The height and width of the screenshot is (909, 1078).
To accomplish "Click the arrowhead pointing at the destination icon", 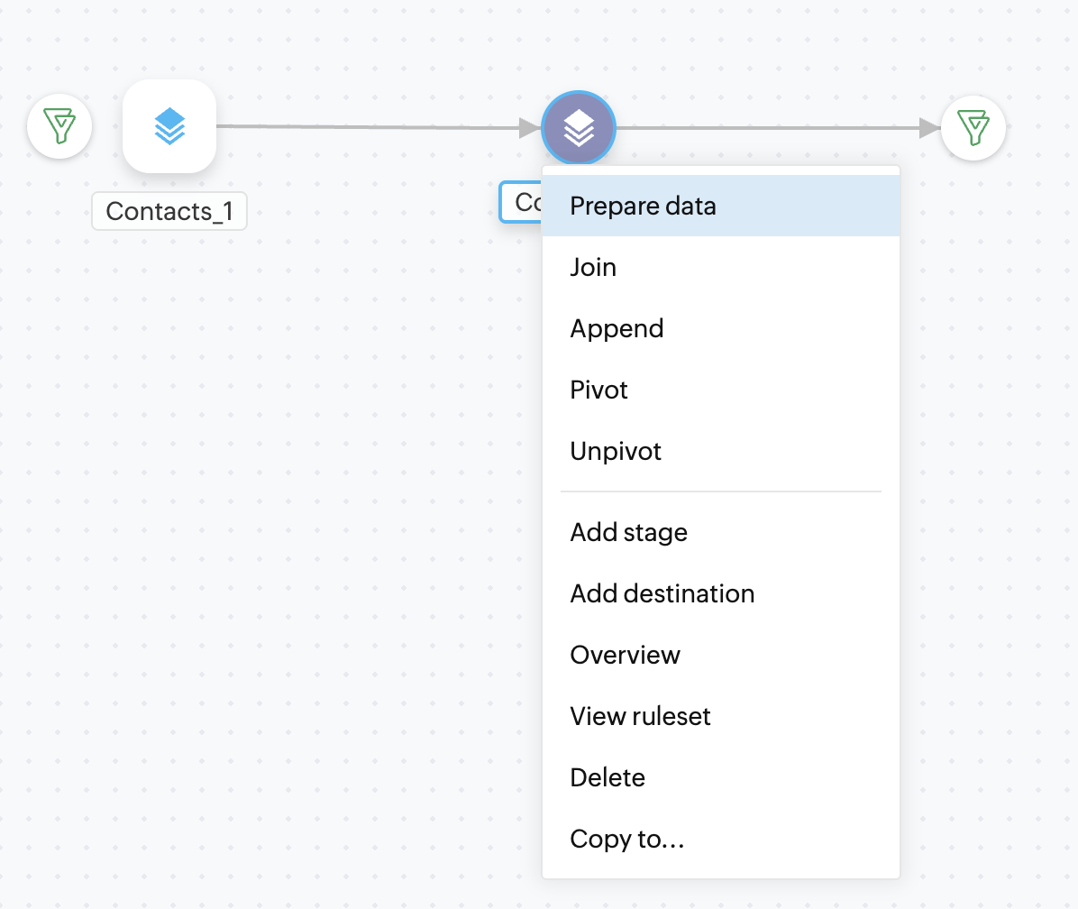I will pyautogui.click(x=929, y=129).
